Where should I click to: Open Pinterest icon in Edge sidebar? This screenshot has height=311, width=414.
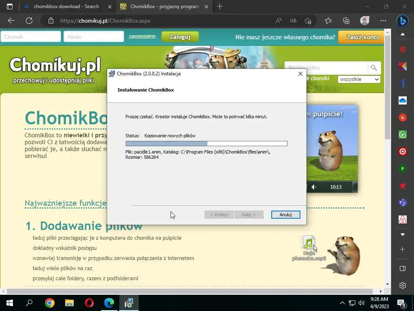[402, 49]
